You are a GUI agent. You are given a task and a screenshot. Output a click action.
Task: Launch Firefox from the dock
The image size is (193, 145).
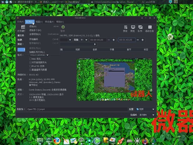coord(145,141)
